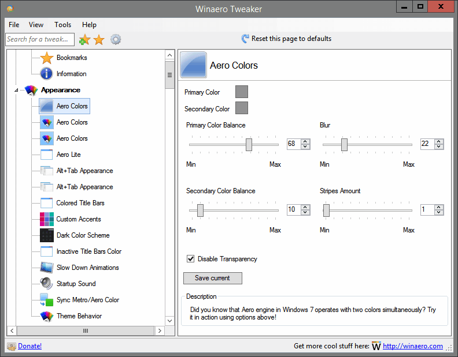Click the add bookmark star with green plus
Screen dimensions: 458x357
tap(84, 40)
